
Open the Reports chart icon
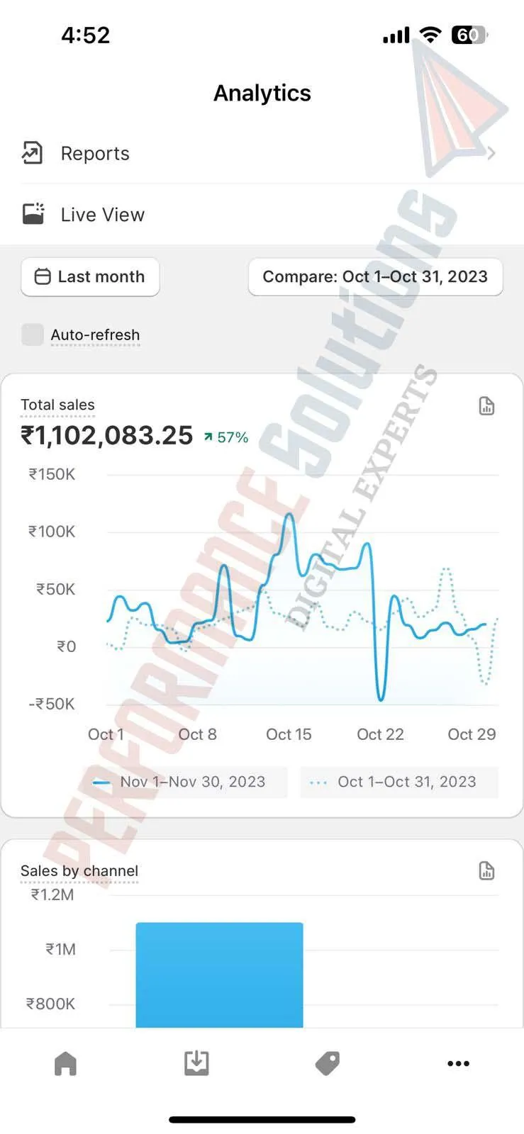(33, 153)
